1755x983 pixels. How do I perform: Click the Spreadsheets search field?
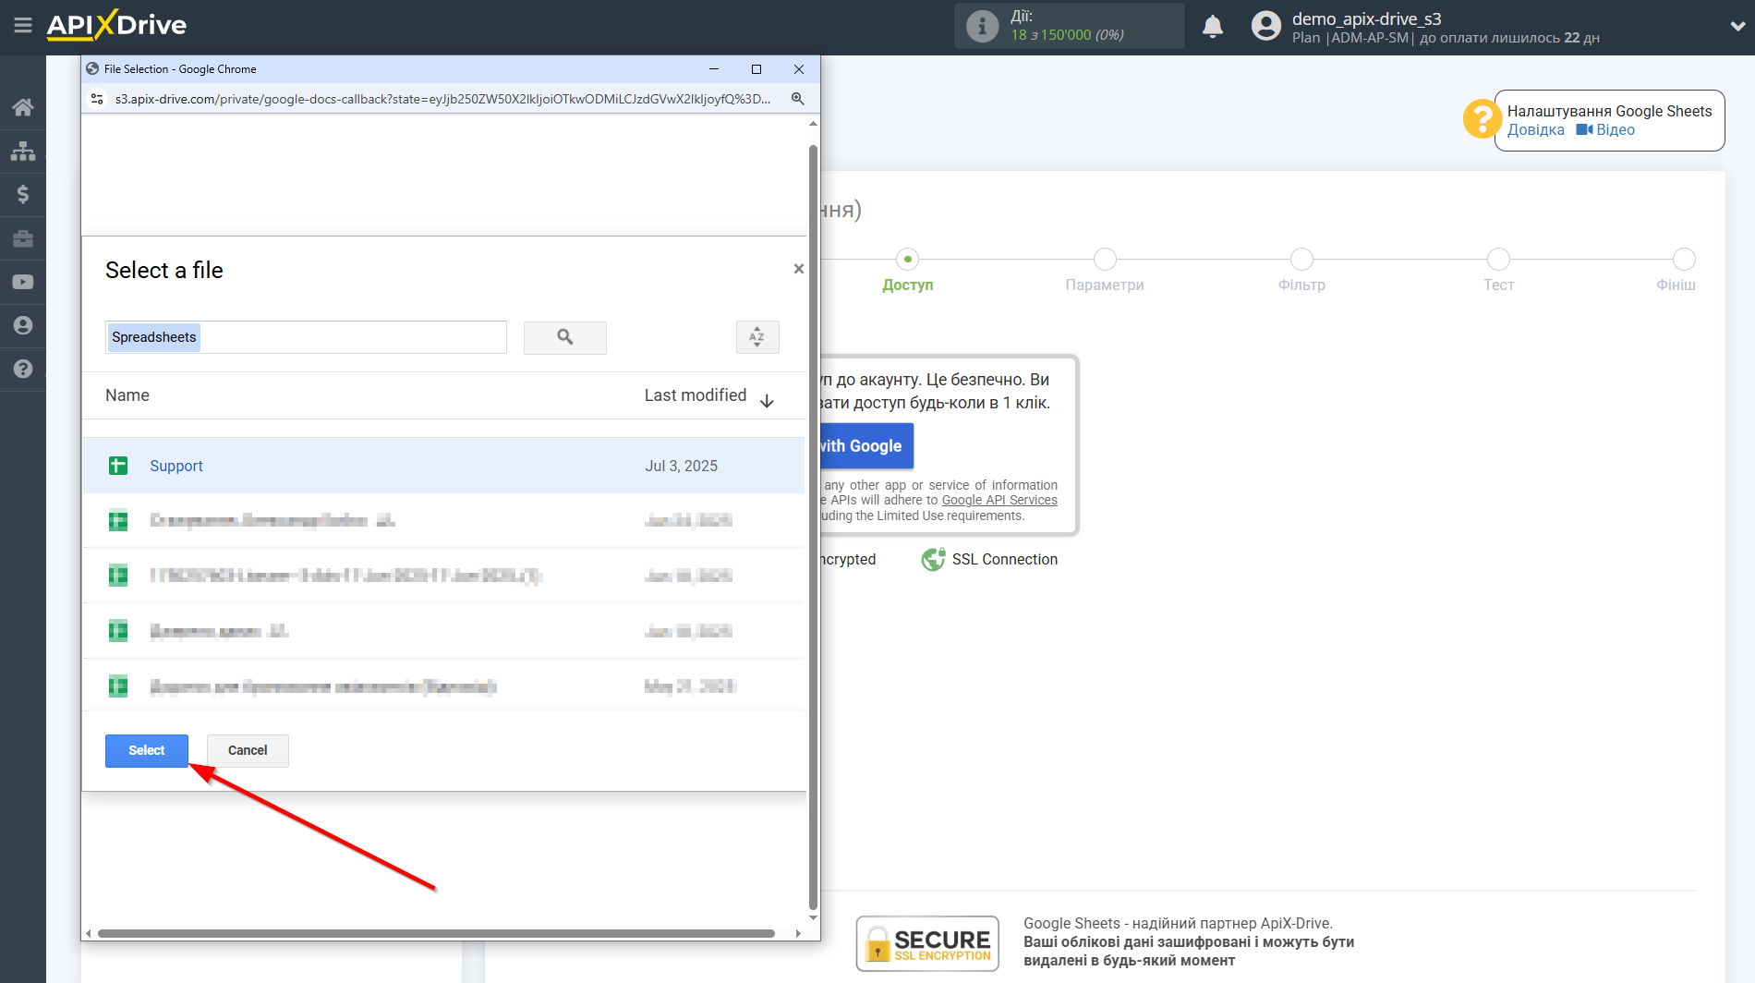coord(306,337)
